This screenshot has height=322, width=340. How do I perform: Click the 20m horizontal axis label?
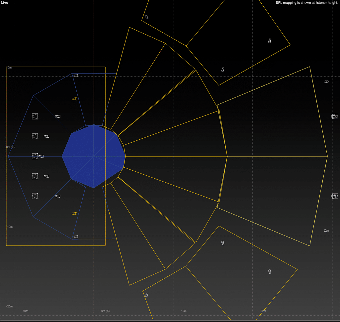coord(263,311)
